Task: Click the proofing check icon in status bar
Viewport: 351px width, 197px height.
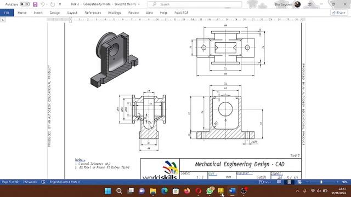Action: 43,182
